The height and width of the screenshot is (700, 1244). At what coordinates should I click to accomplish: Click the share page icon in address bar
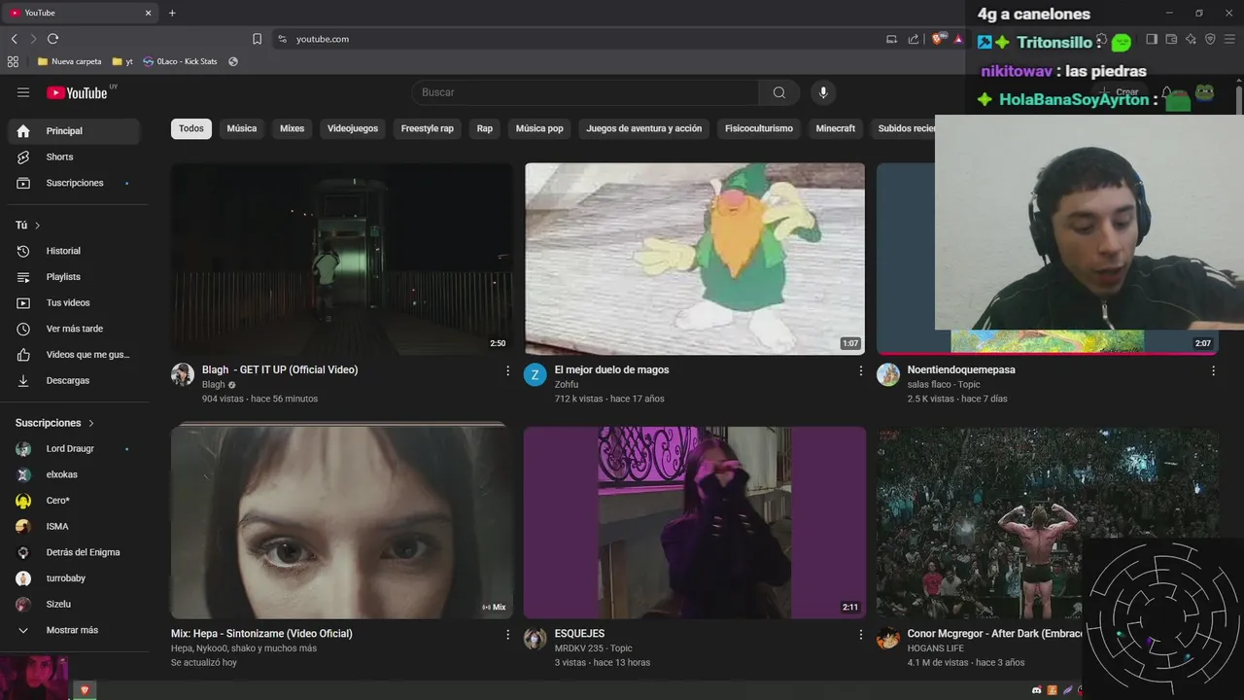(914, 39)
